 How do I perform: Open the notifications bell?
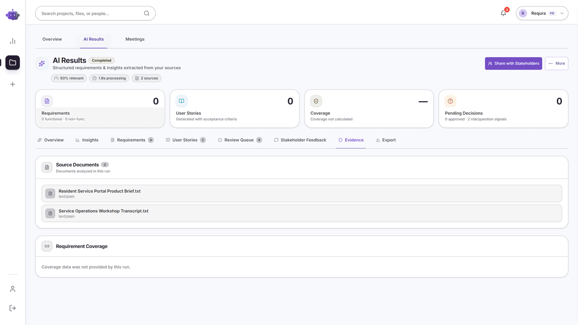click(x=503, y=13)
